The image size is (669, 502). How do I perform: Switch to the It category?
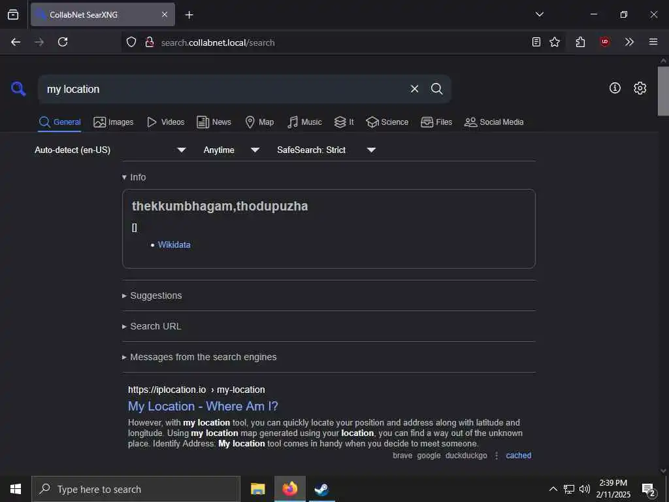(x=344, y=122)
